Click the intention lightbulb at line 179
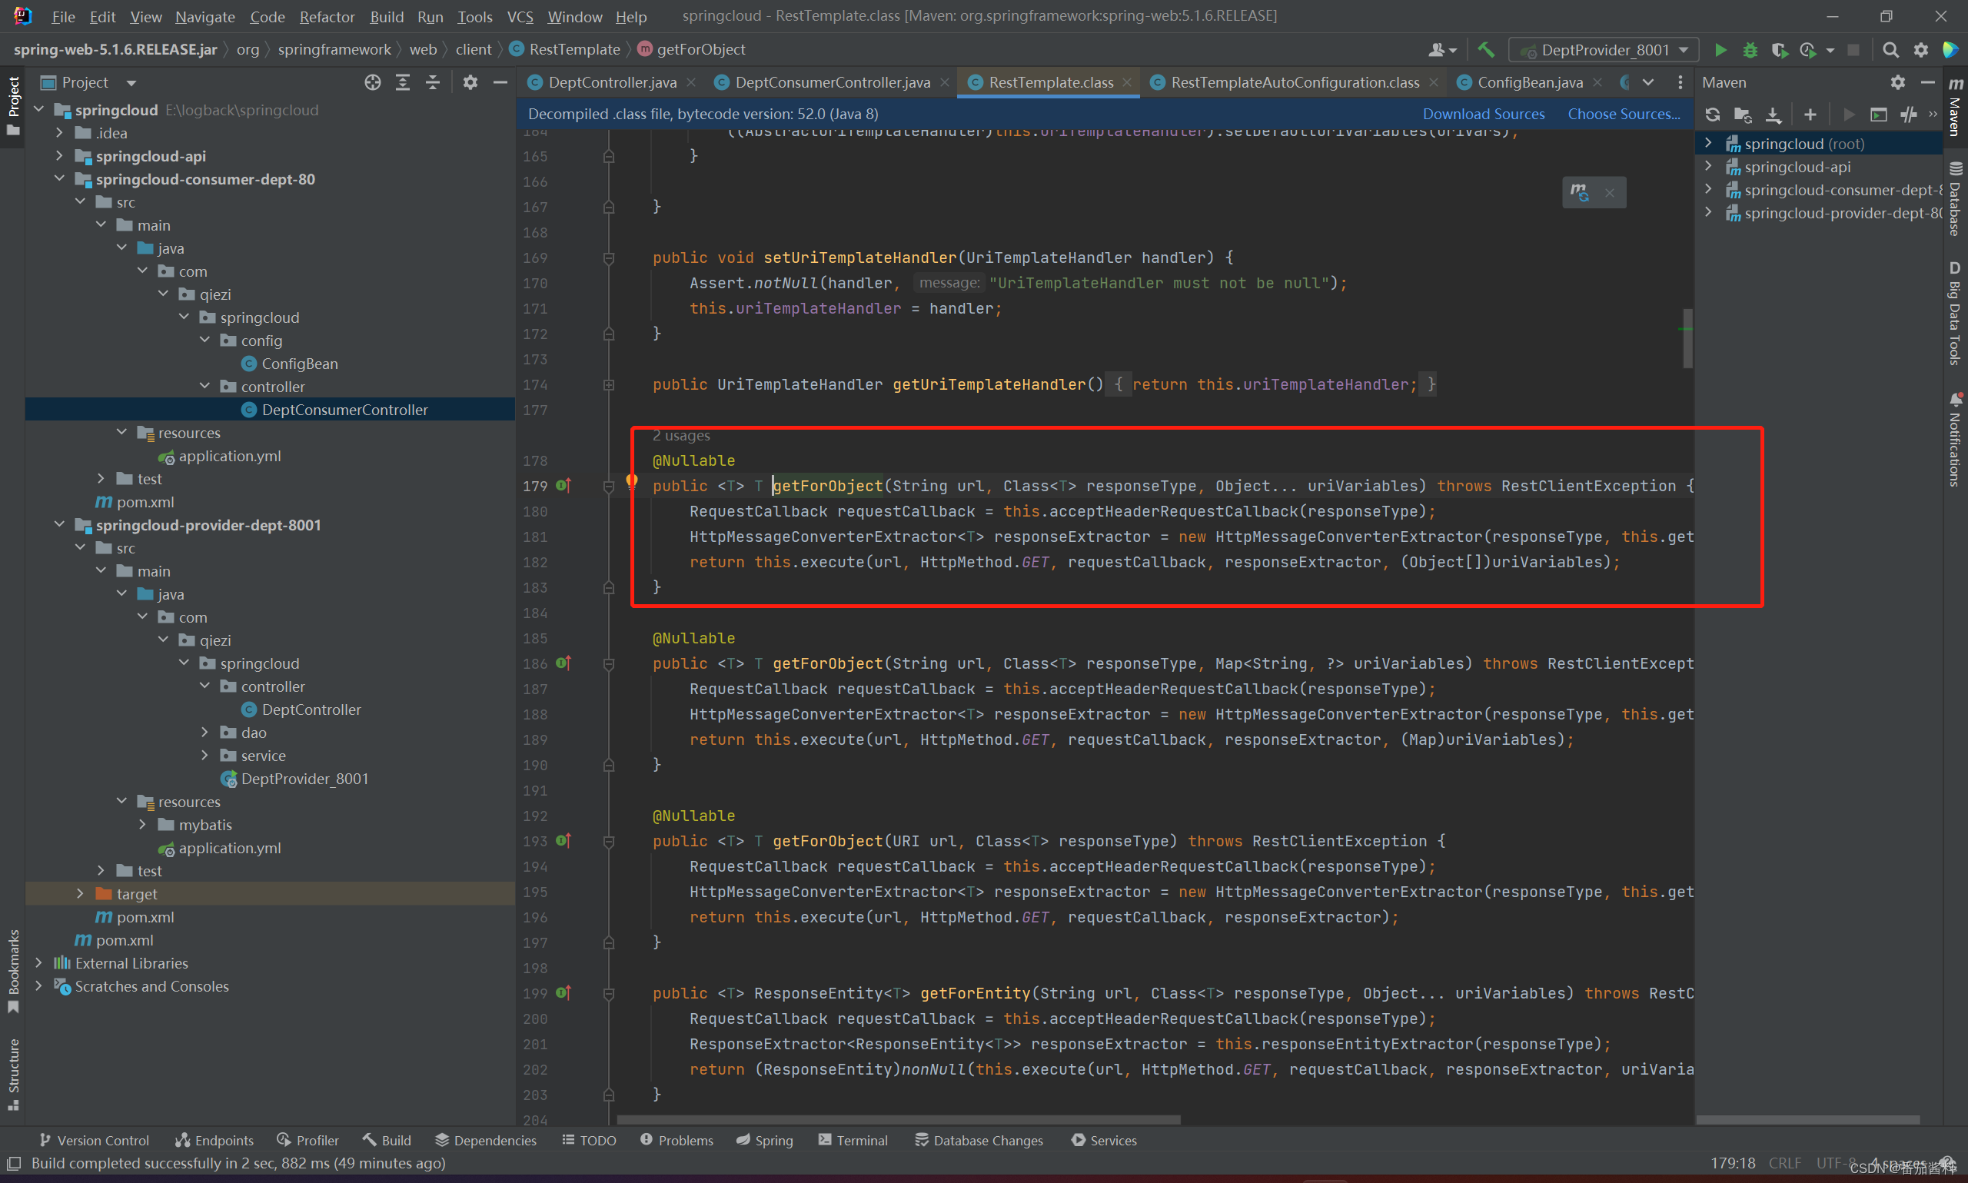1968x1183 pixels. (x=631, y=480)
